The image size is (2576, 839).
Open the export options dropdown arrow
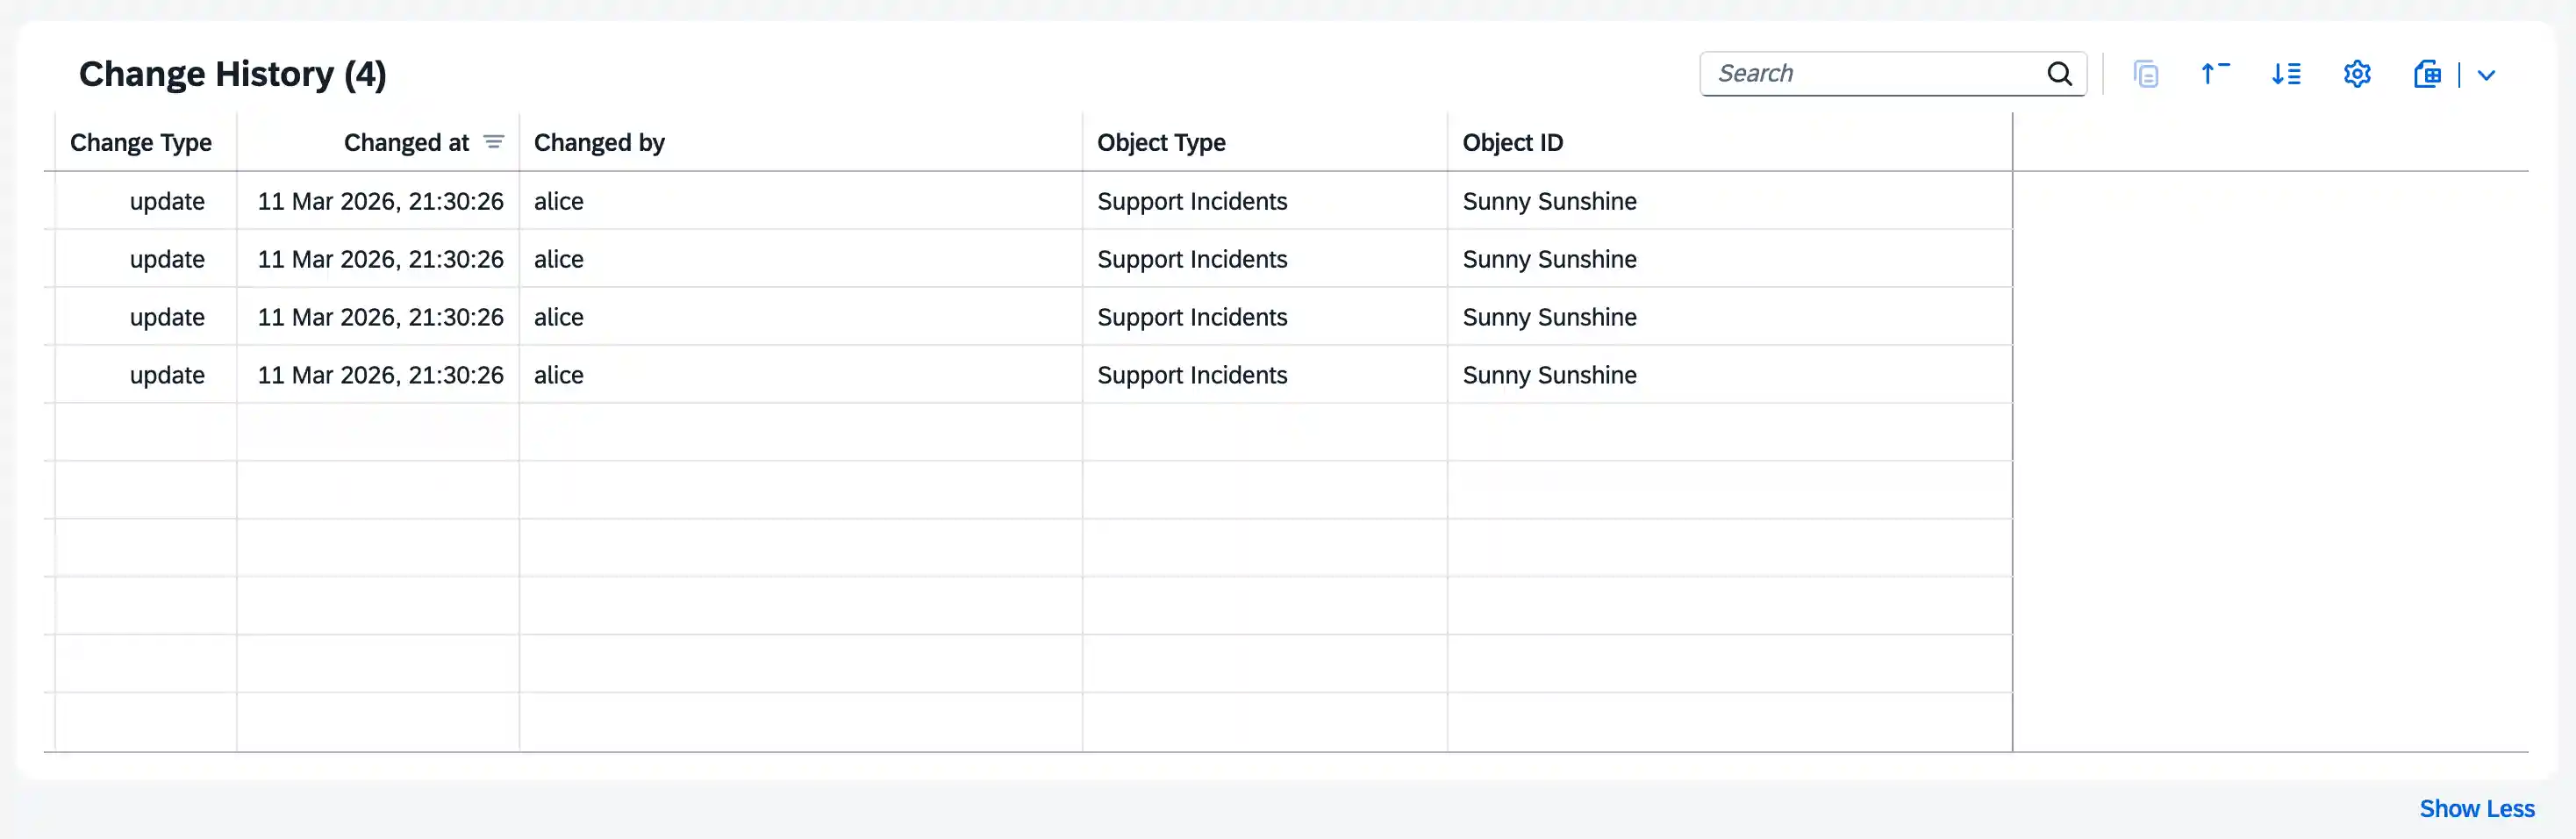coord(2486,75)
